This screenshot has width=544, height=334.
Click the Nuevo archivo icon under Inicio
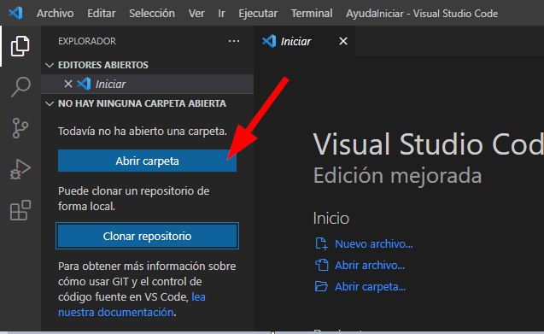point(321,243)
